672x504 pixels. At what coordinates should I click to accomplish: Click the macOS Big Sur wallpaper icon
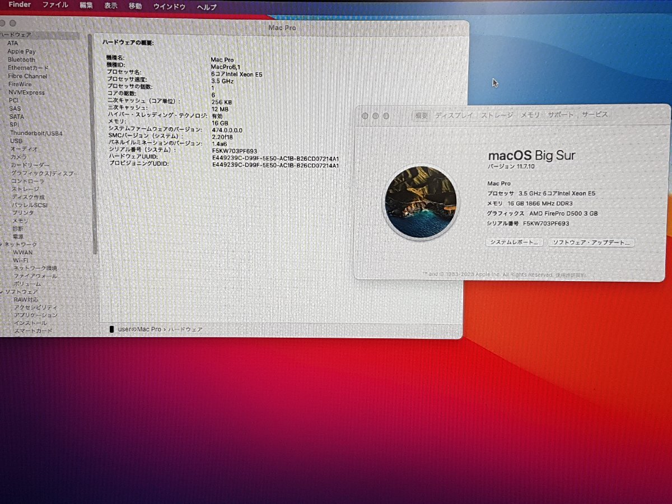click(421, 202)
